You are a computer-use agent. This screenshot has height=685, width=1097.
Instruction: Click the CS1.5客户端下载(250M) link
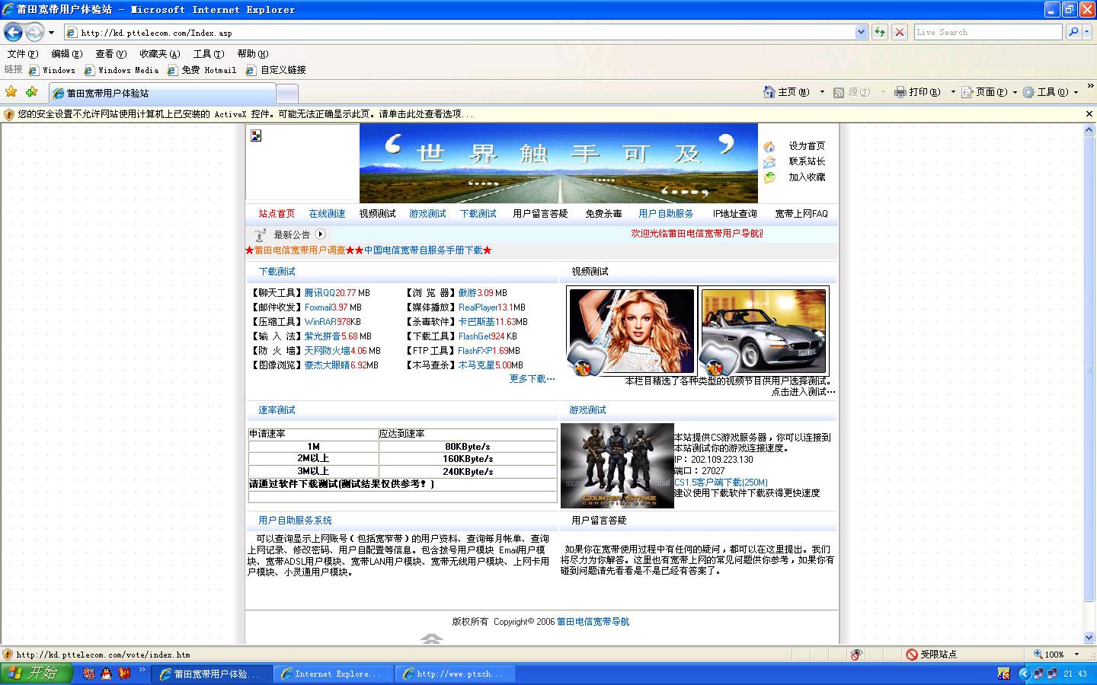tap(721, 483)
